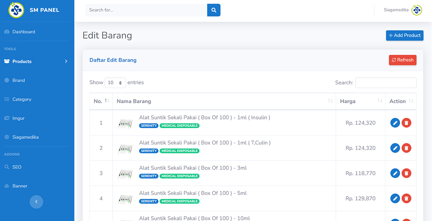Focus the table Search input field
The height and width of the screenshot is (221, 432).
pyautogui.click(x=385, y=83)
